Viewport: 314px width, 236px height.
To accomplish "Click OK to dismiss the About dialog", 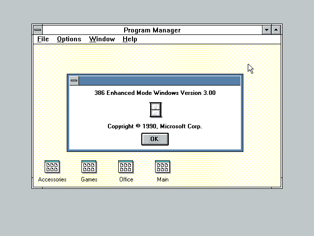I will (x=155, y=139).
